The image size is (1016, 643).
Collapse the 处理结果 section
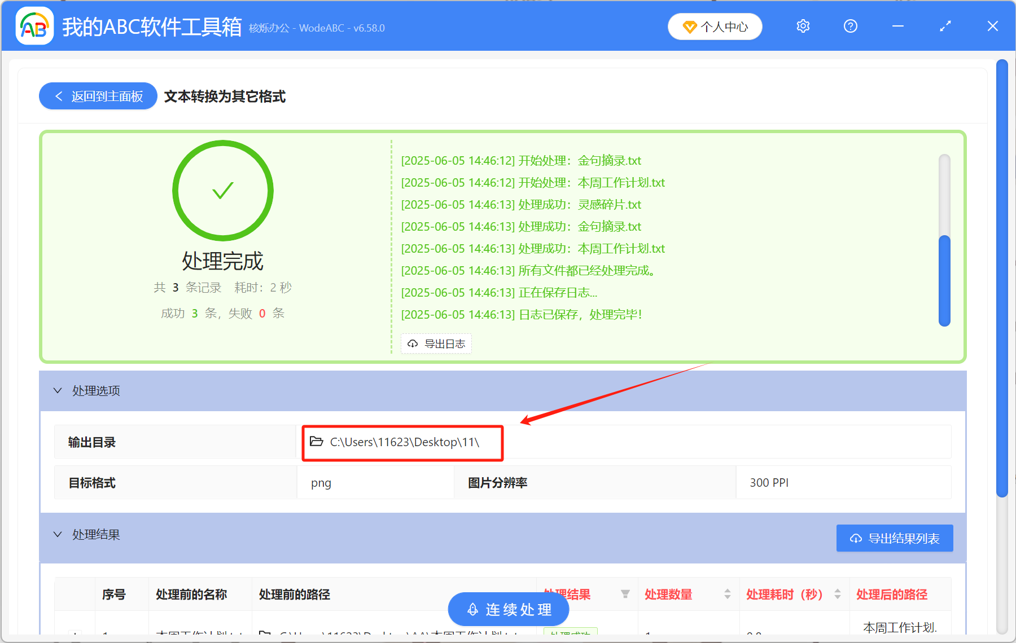point(57,534)
